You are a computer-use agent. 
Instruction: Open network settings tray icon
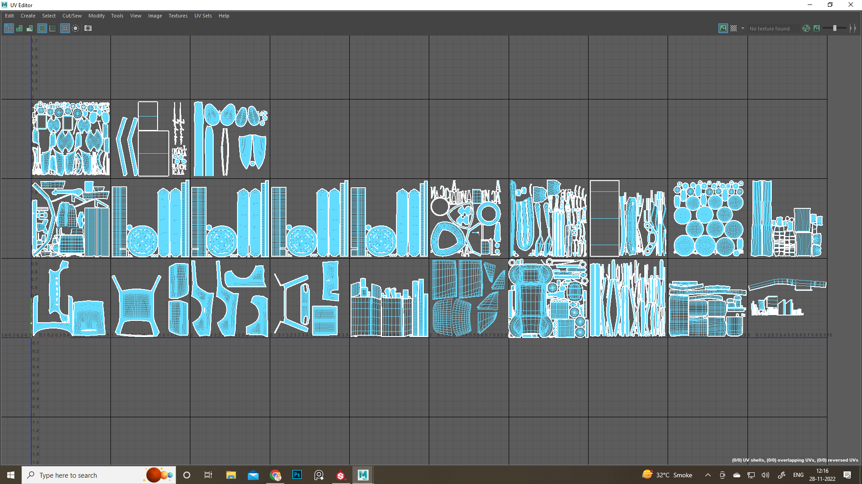coord(751,475)
